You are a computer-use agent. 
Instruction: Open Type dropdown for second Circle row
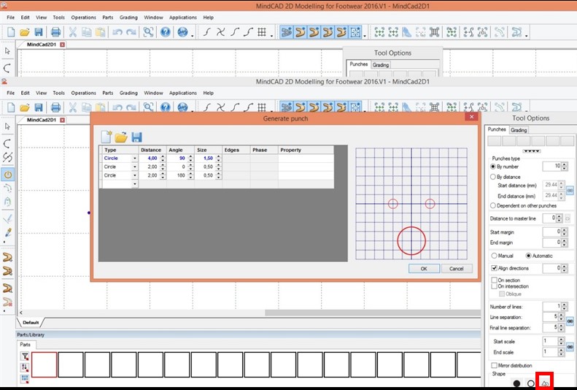(x=135, y=167)
